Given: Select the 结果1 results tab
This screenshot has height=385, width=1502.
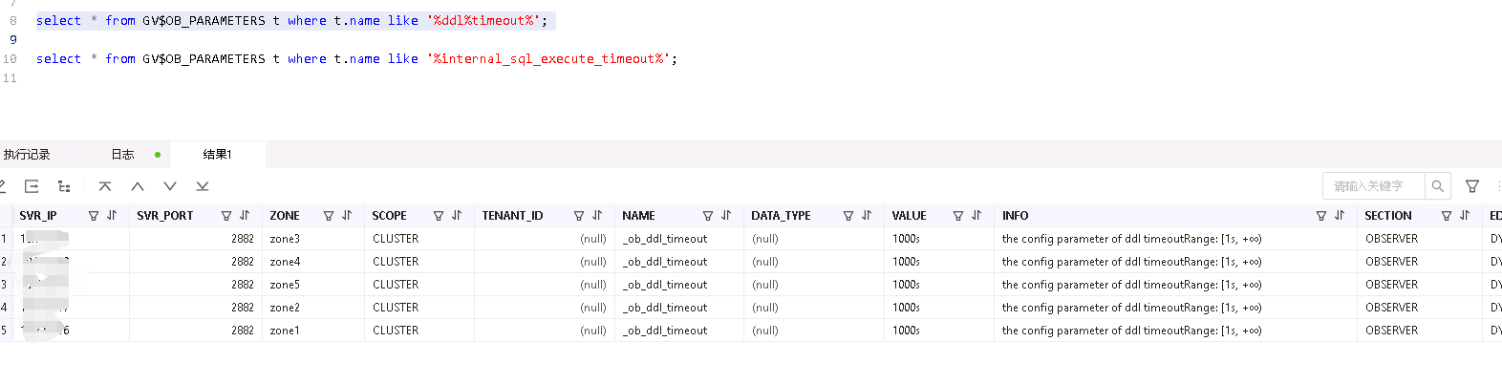Looking at the screenshot, I should click(x=217, y=155).
